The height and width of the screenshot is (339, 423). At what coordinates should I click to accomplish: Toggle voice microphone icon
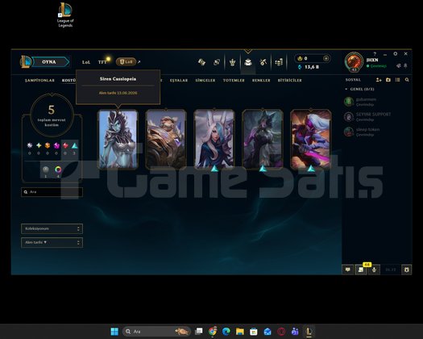point(374,270)
